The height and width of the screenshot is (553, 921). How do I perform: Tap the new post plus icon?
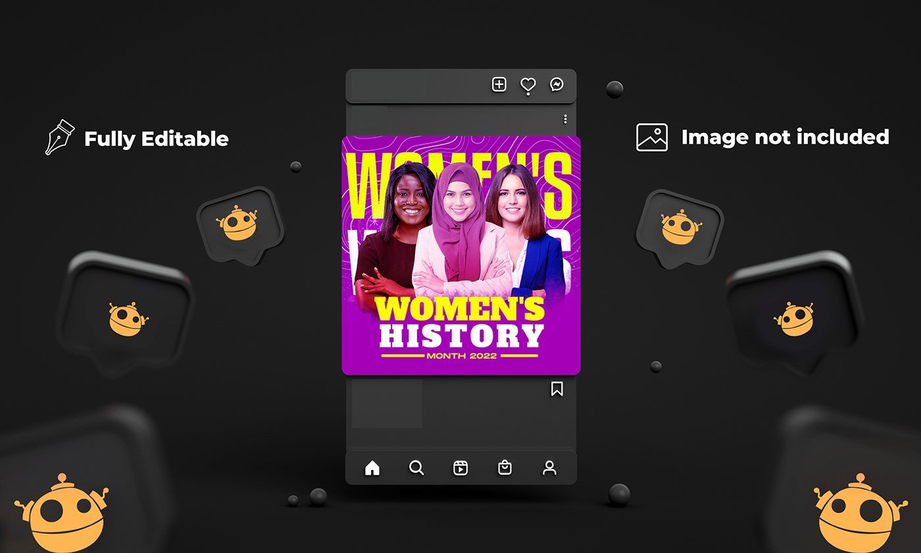(x=499, y=84)
